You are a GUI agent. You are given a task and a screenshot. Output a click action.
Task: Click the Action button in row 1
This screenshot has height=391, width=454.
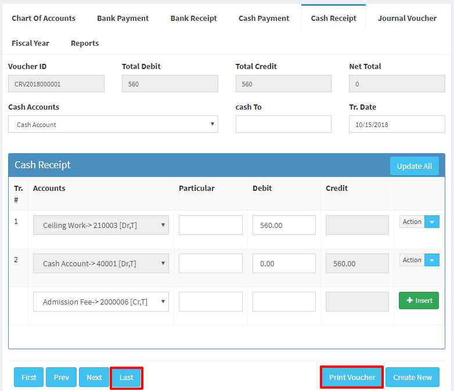tap(412, 222)
